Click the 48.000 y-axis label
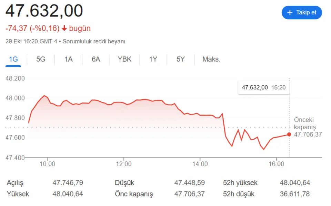The image size is (331, 206). click(x=15, y=98)
